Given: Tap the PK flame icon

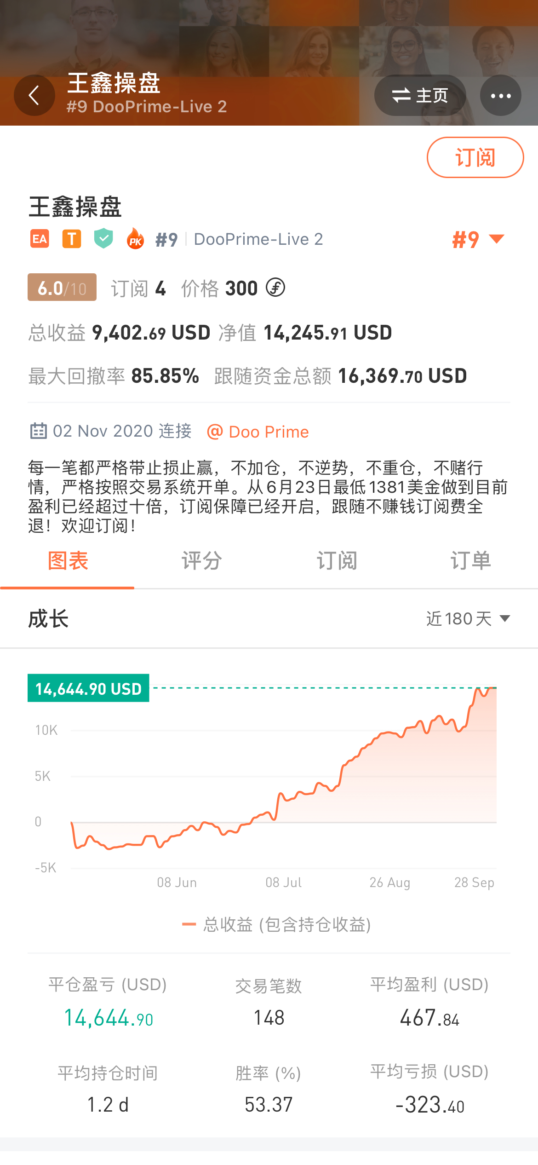Looking at the screenshot, I should pyautogui.click(x=135, y=238).
